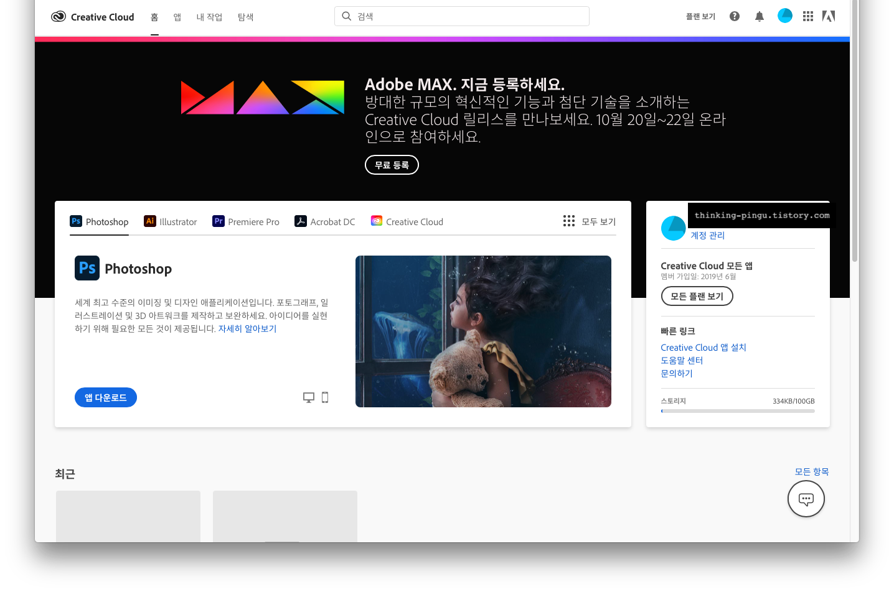Click inside the 검색 search field
894x592 pixels.
(462, 16)
